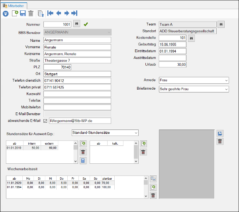The height and width of the screenshot is (212, 239).
Task: Delete hourly rate entry in intern/extern list
Action: (83, 152)
